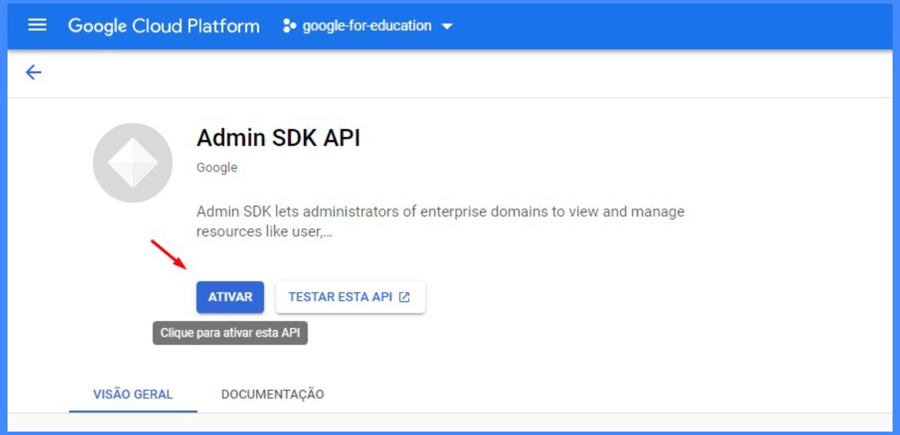Click the Admin SDK API logo icon
The width and height of the screenshot is (900, 435).
point(133,163)
